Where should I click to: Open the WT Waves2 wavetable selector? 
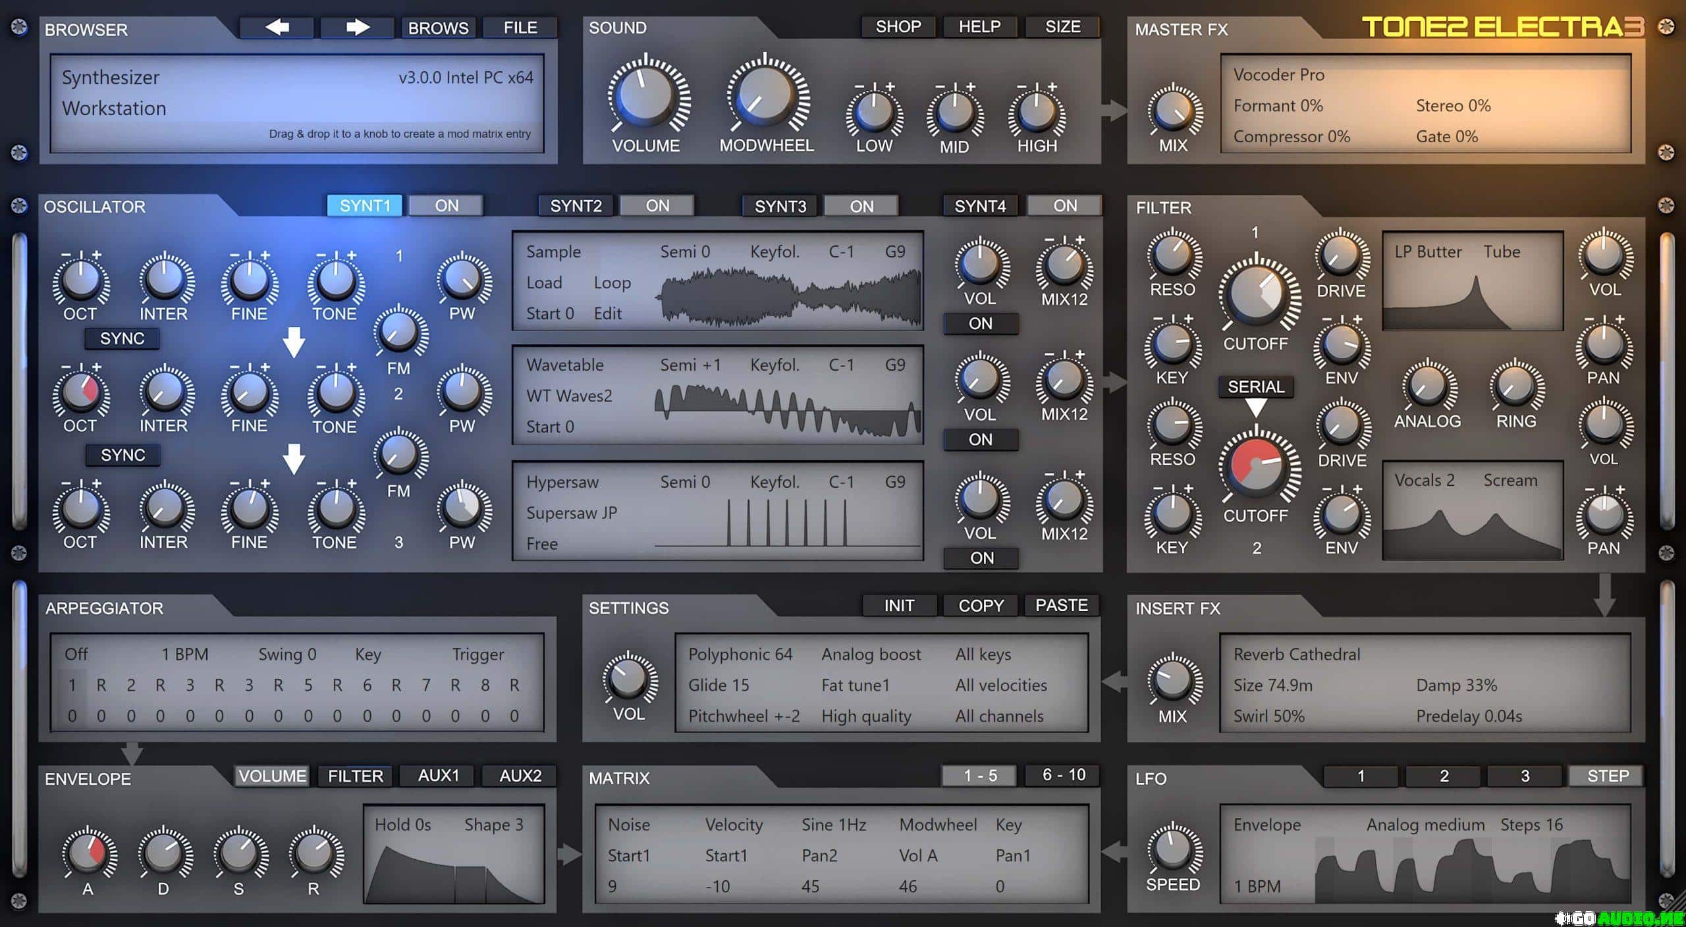569,396
